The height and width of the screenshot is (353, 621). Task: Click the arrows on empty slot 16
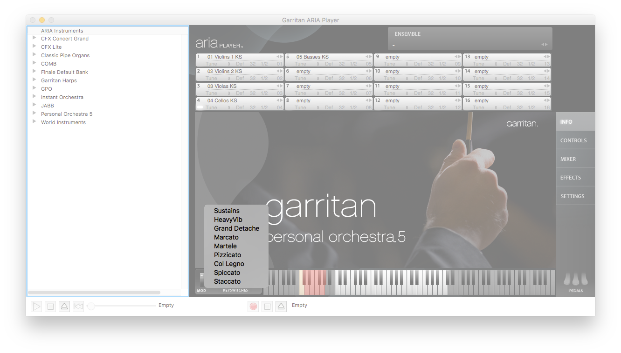coord(547,100)
